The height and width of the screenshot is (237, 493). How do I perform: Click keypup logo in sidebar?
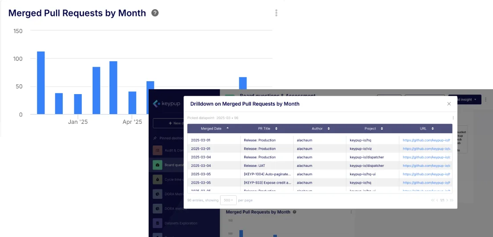pyautogui.click(x=166, y=103)
